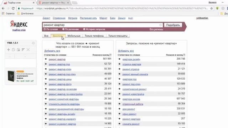
Task: Add 'отделка квартира' with plus icon
Action: pos(120,64)
